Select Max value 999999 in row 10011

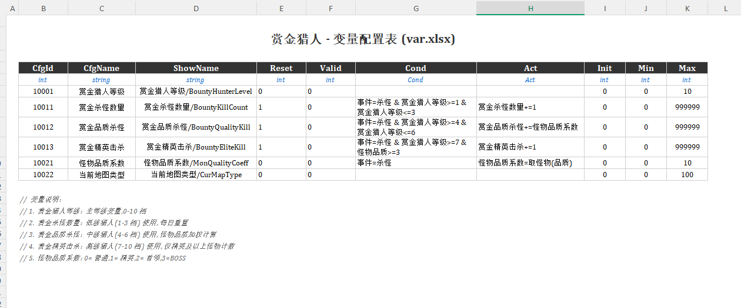pyautogui.click(x=687, y=107)
